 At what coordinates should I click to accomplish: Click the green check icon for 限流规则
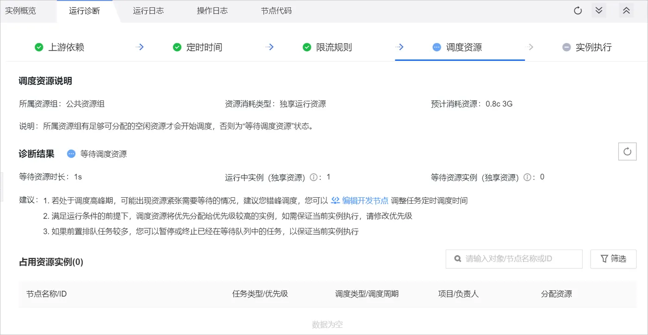tap(306, 47)
